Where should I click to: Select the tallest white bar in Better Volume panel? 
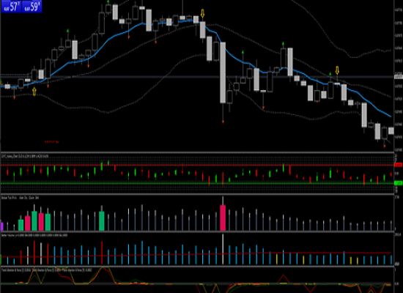pos(223,249)
